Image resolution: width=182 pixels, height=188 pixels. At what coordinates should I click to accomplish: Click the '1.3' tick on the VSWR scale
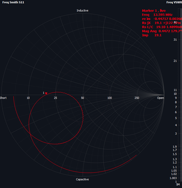(x=175, y=159)
